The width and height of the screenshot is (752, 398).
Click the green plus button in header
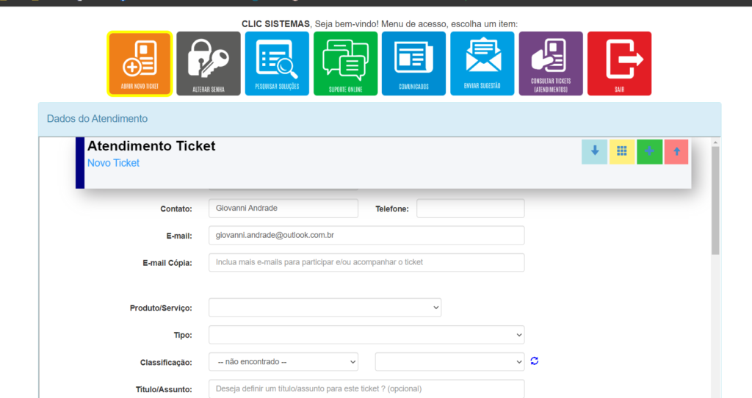[649, 151]
